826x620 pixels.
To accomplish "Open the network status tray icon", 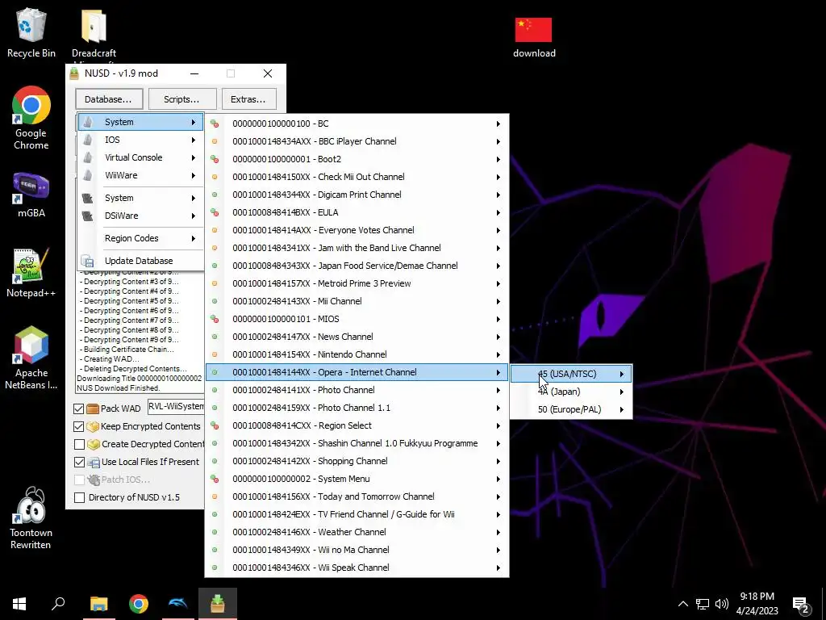I will pos(703,604).
